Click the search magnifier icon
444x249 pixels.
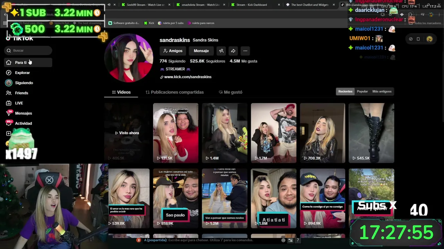point(9,50)
